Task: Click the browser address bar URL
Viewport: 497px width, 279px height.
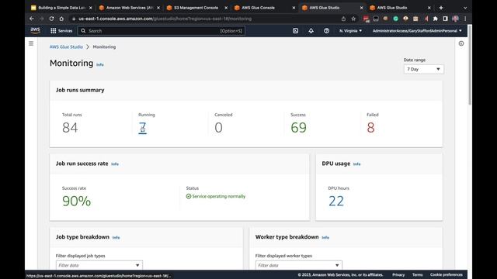Action: click(x=165, y=19)
